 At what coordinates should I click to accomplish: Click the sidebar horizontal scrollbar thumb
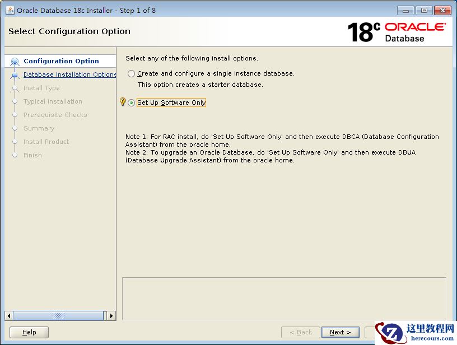tap(58, 316)
